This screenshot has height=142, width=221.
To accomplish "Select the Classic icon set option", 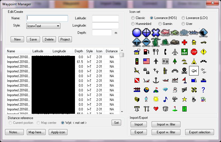I will coord(133,18).
